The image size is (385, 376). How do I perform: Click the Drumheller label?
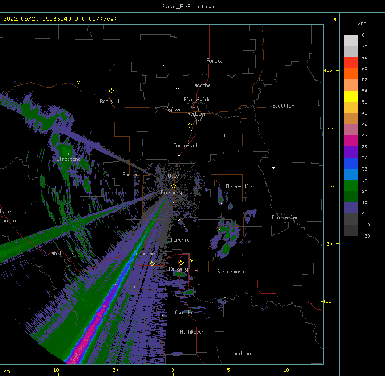[x=285, y=217]
